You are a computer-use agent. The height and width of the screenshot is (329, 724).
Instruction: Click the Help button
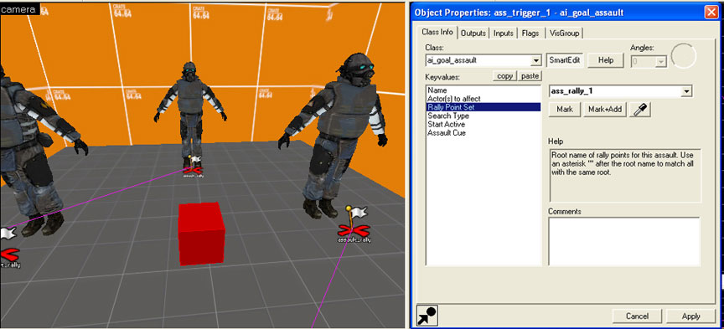(605, 60)
